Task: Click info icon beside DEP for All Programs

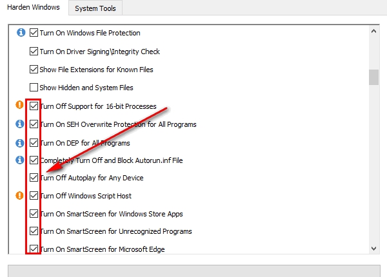Action: [20, 143]
